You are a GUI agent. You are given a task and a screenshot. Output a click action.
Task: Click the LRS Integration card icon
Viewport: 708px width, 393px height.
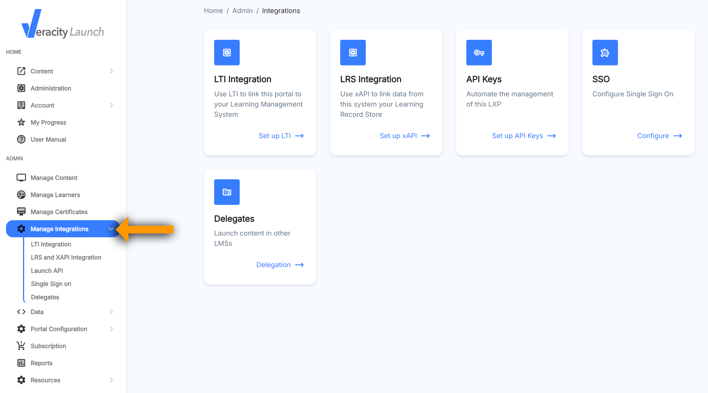click(x=353, y=53)
